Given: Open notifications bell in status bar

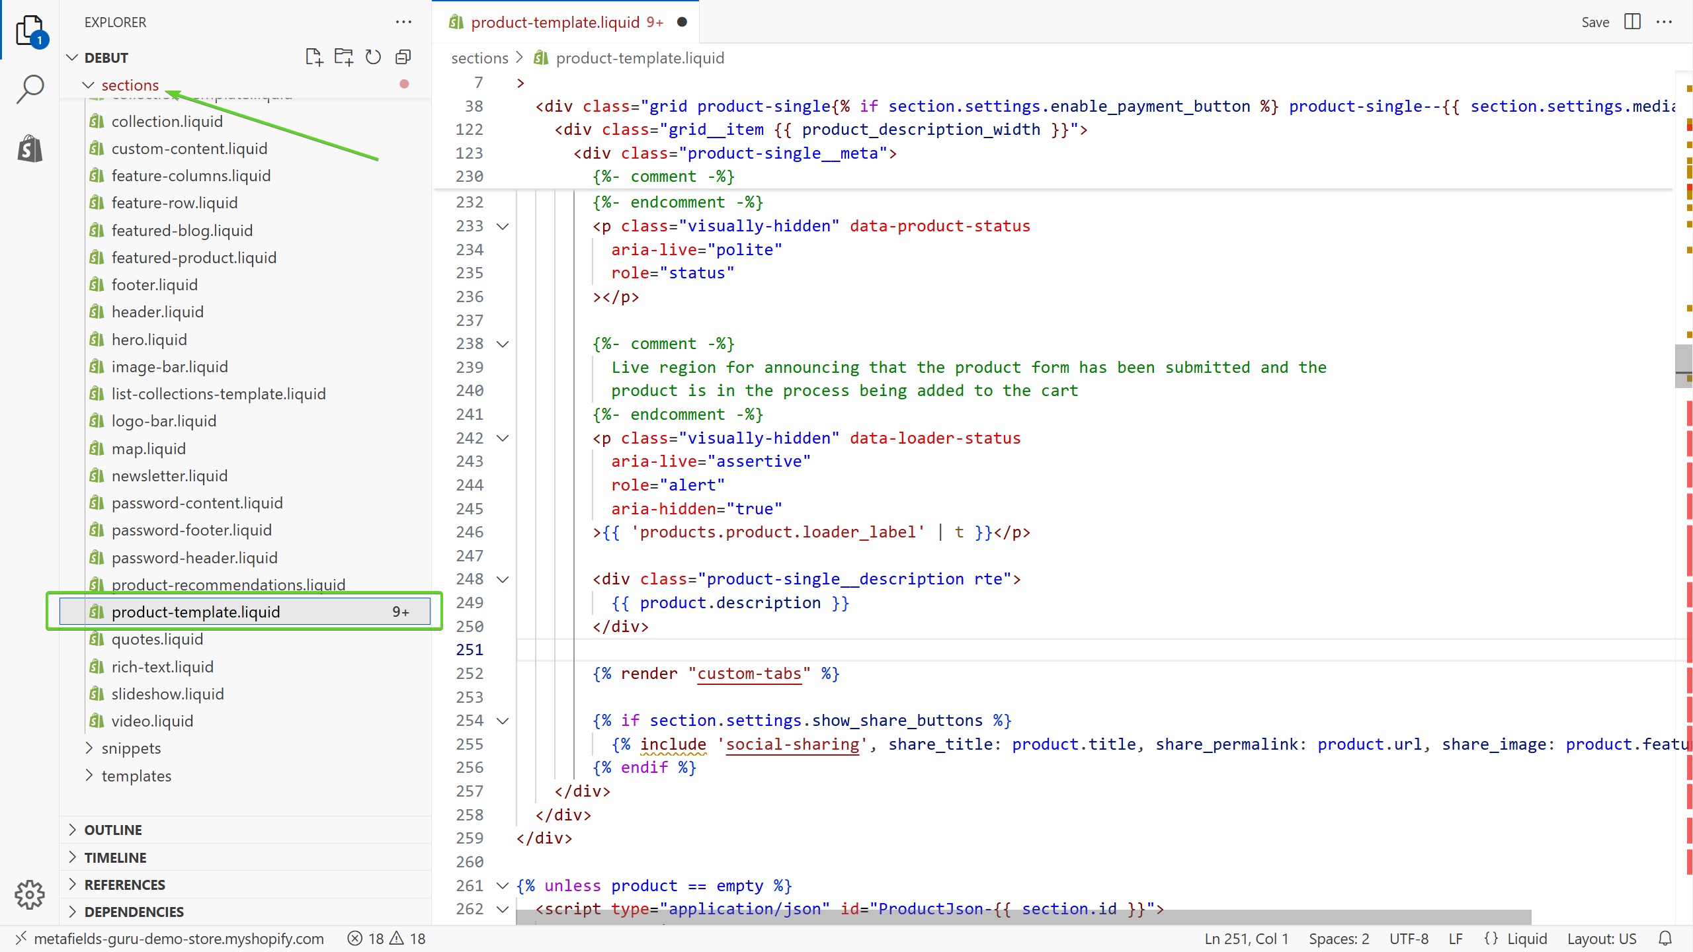Looking at the screenshot, I should (x=1665, y=938).
